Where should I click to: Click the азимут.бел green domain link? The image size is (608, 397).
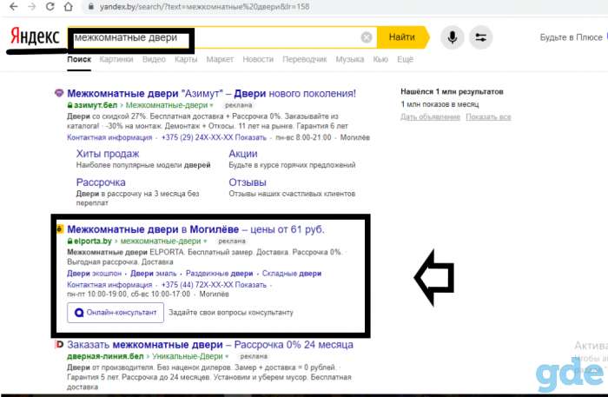point(96,105)
